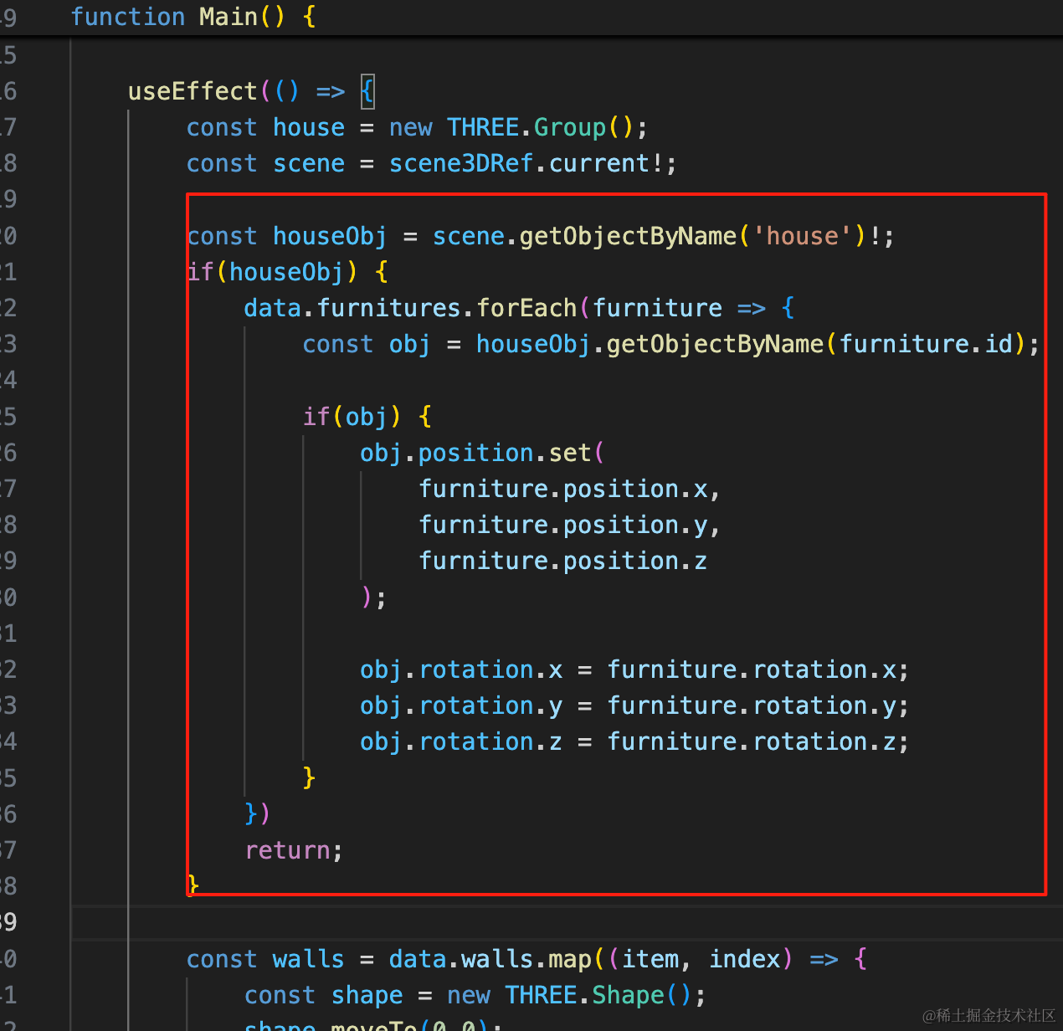Select the 'Main' function name
This screenshot has width=1063, height=1031.
point(229,17)
